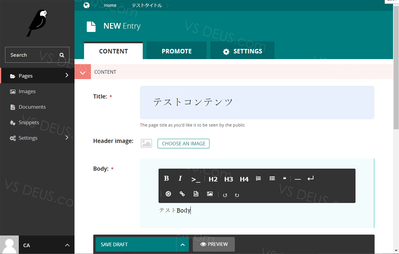Viewport: 399px width, 254px height.
Task: Click the magnifier icon in the Search box
Action: pyautogui.click(x=62, y=55)
